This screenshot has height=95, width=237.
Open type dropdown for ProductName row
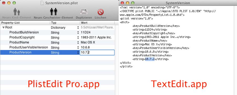point(78,43)
